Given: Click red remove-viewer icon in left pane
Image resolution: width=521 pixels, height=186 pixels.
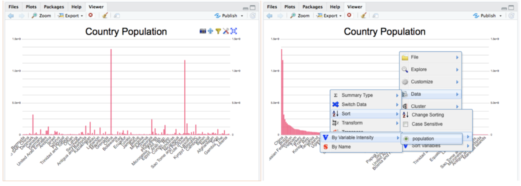Looking at the screenshot, I should [91, 15].
